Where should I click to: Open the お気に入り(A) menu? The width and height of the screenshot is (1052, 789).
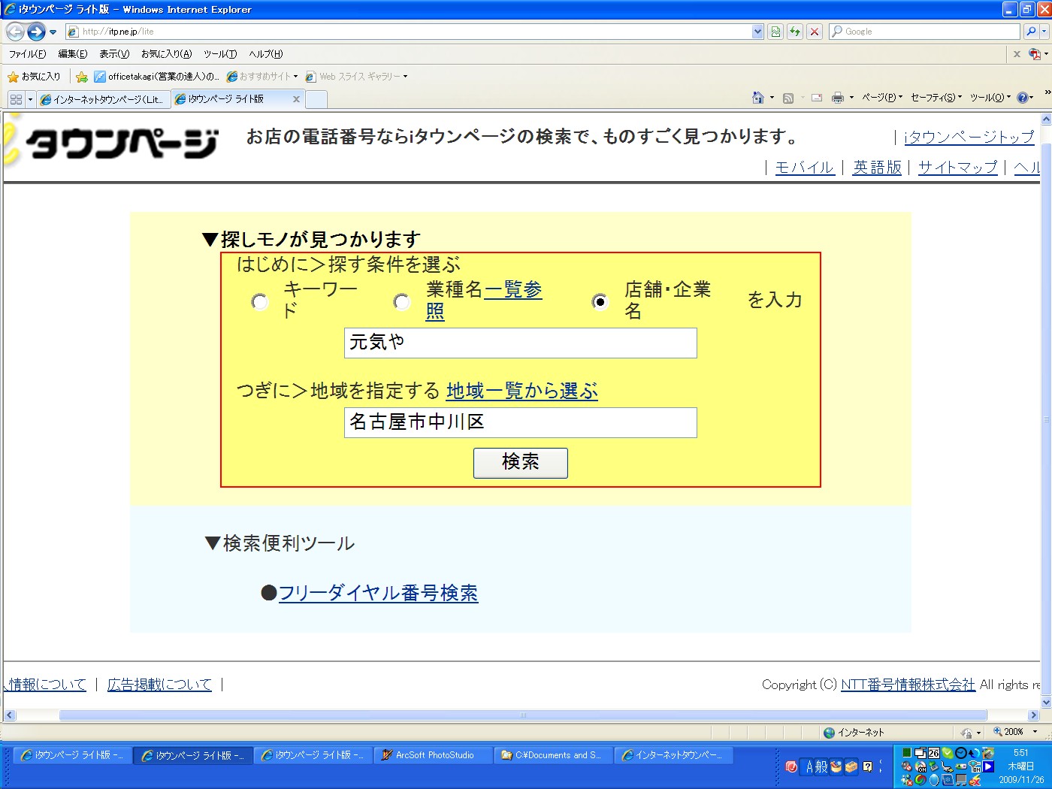(x=167, y=54)
